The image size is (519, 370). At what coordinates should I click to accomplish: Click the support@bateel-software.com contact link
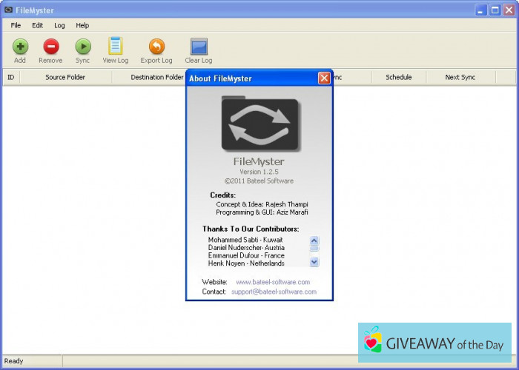[274, 292]
